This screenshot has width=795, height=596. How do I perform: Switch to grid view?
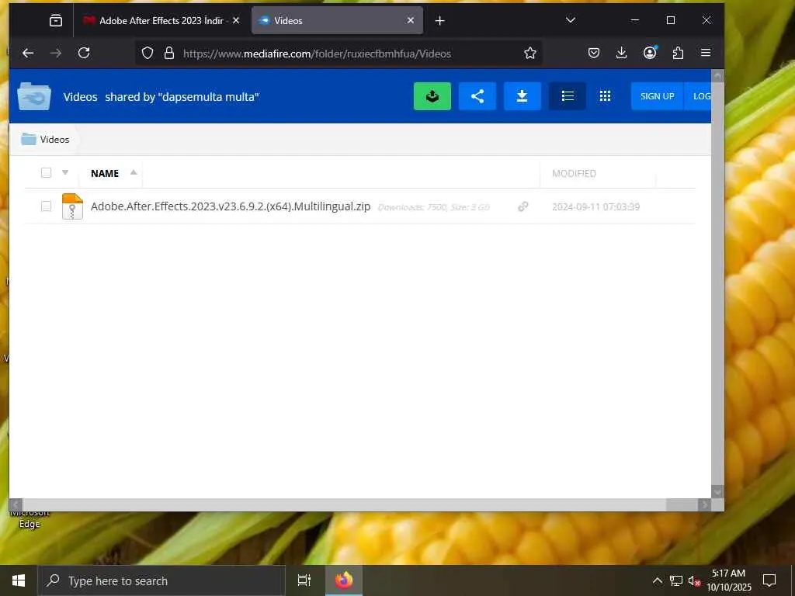coord(605,96)
